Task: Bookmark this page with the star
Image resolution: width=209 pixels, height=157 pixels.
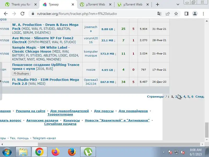Action: [176, 14]
